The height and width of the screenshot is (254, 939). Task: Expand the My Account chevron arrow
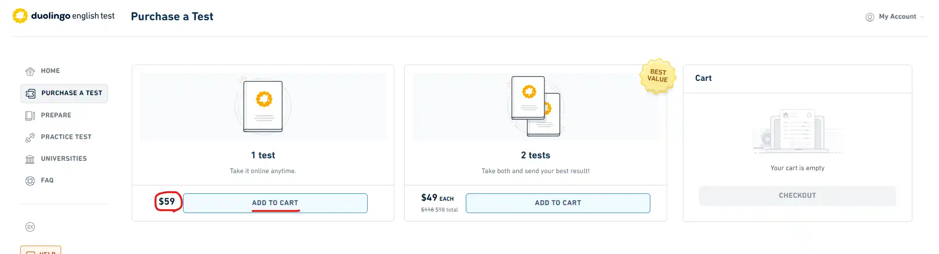[x=922, y=17]
